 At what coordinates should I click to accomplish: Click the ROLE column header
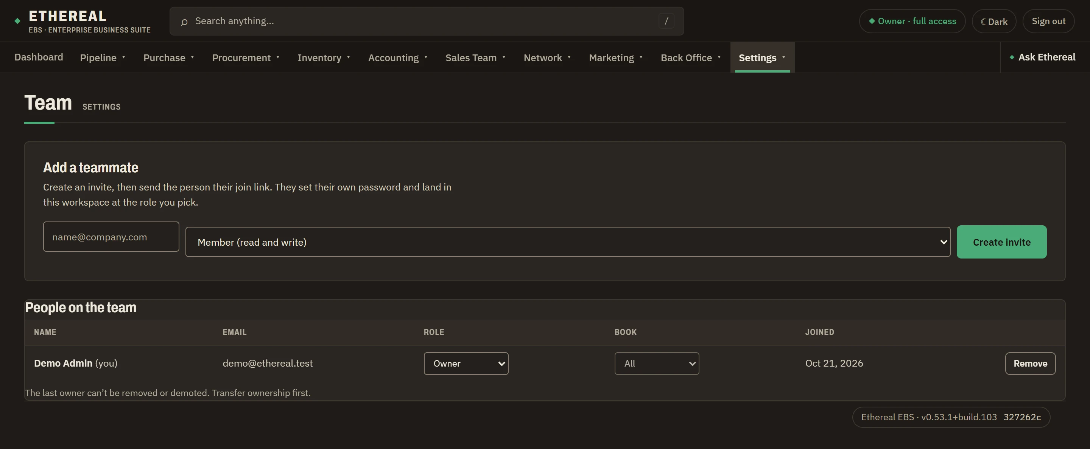tap(434, 332)
